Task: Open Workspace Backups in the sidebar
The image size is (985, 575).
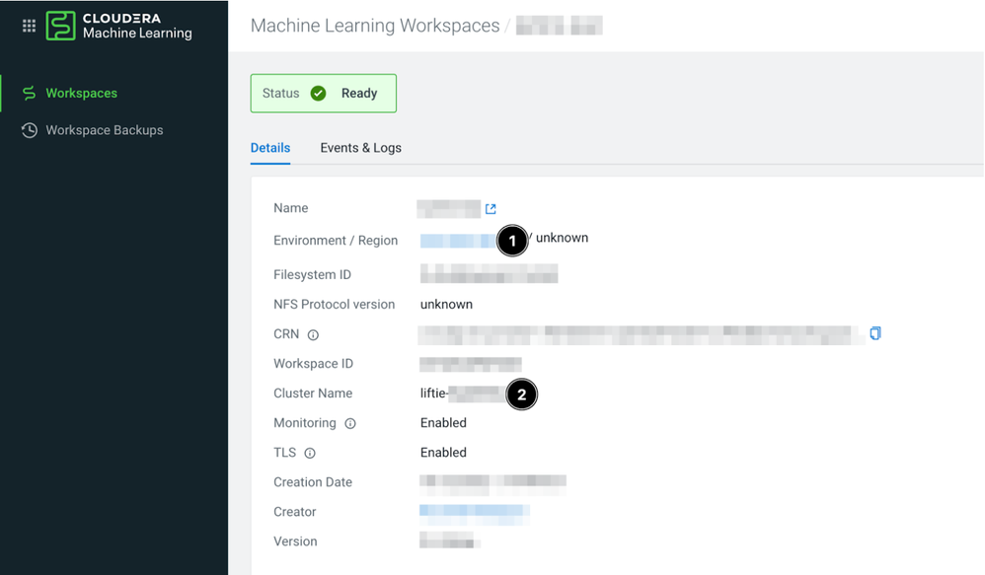Action: 105,130
